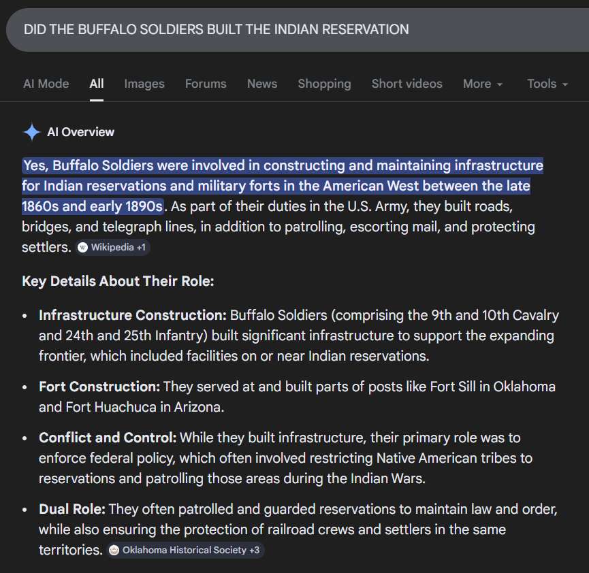Click the 'Dual Role:' bullet label
Image resolution: width=589 pixels, height=573 pixels.
point(72,510)
